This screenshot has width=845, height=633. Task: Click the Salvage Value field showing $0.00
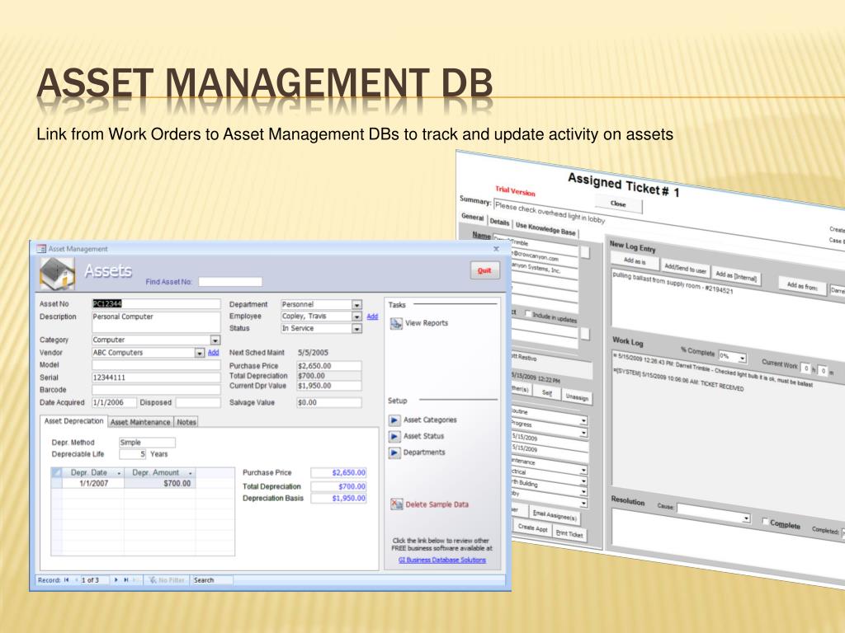(328, 402)
